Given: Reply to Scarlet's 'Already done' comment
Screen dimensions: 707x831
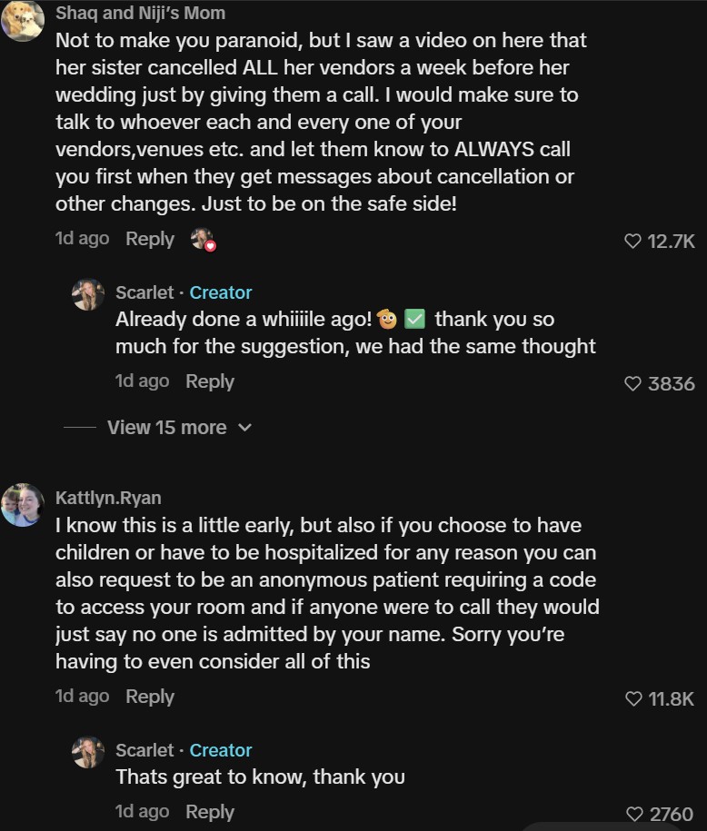Looking at the screenshot, I should coord(210,381).
